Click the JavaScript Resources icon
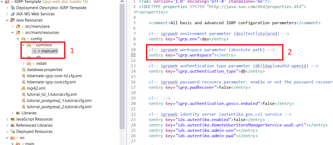The width and height of the screenshot is (333, 145). [x=12, y=119]
